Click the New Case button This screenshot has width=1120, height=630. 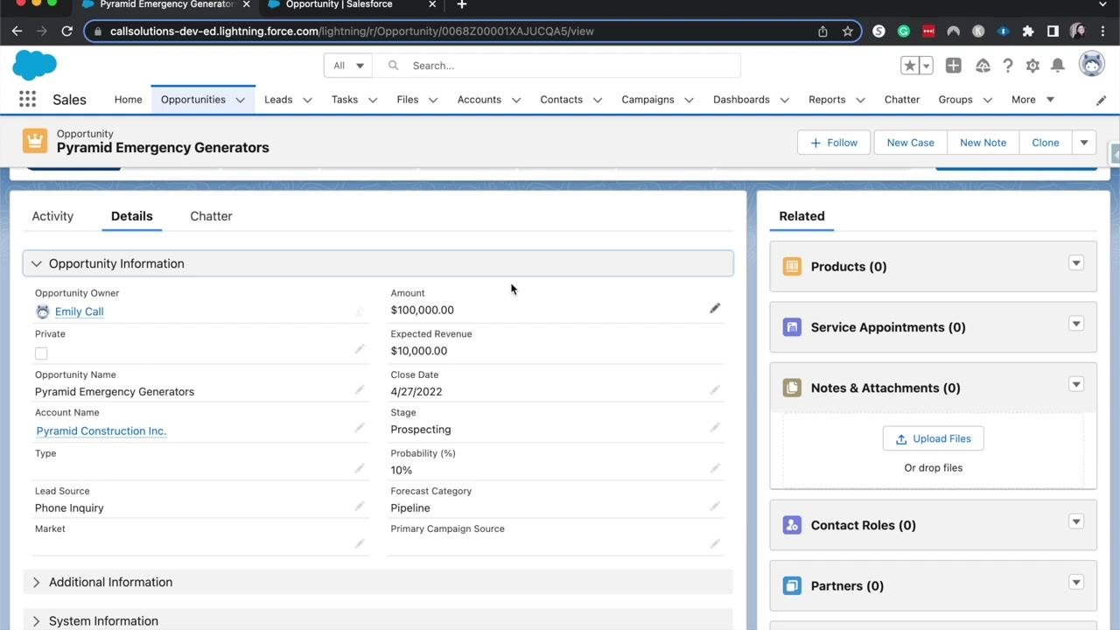tap(910, 143)
